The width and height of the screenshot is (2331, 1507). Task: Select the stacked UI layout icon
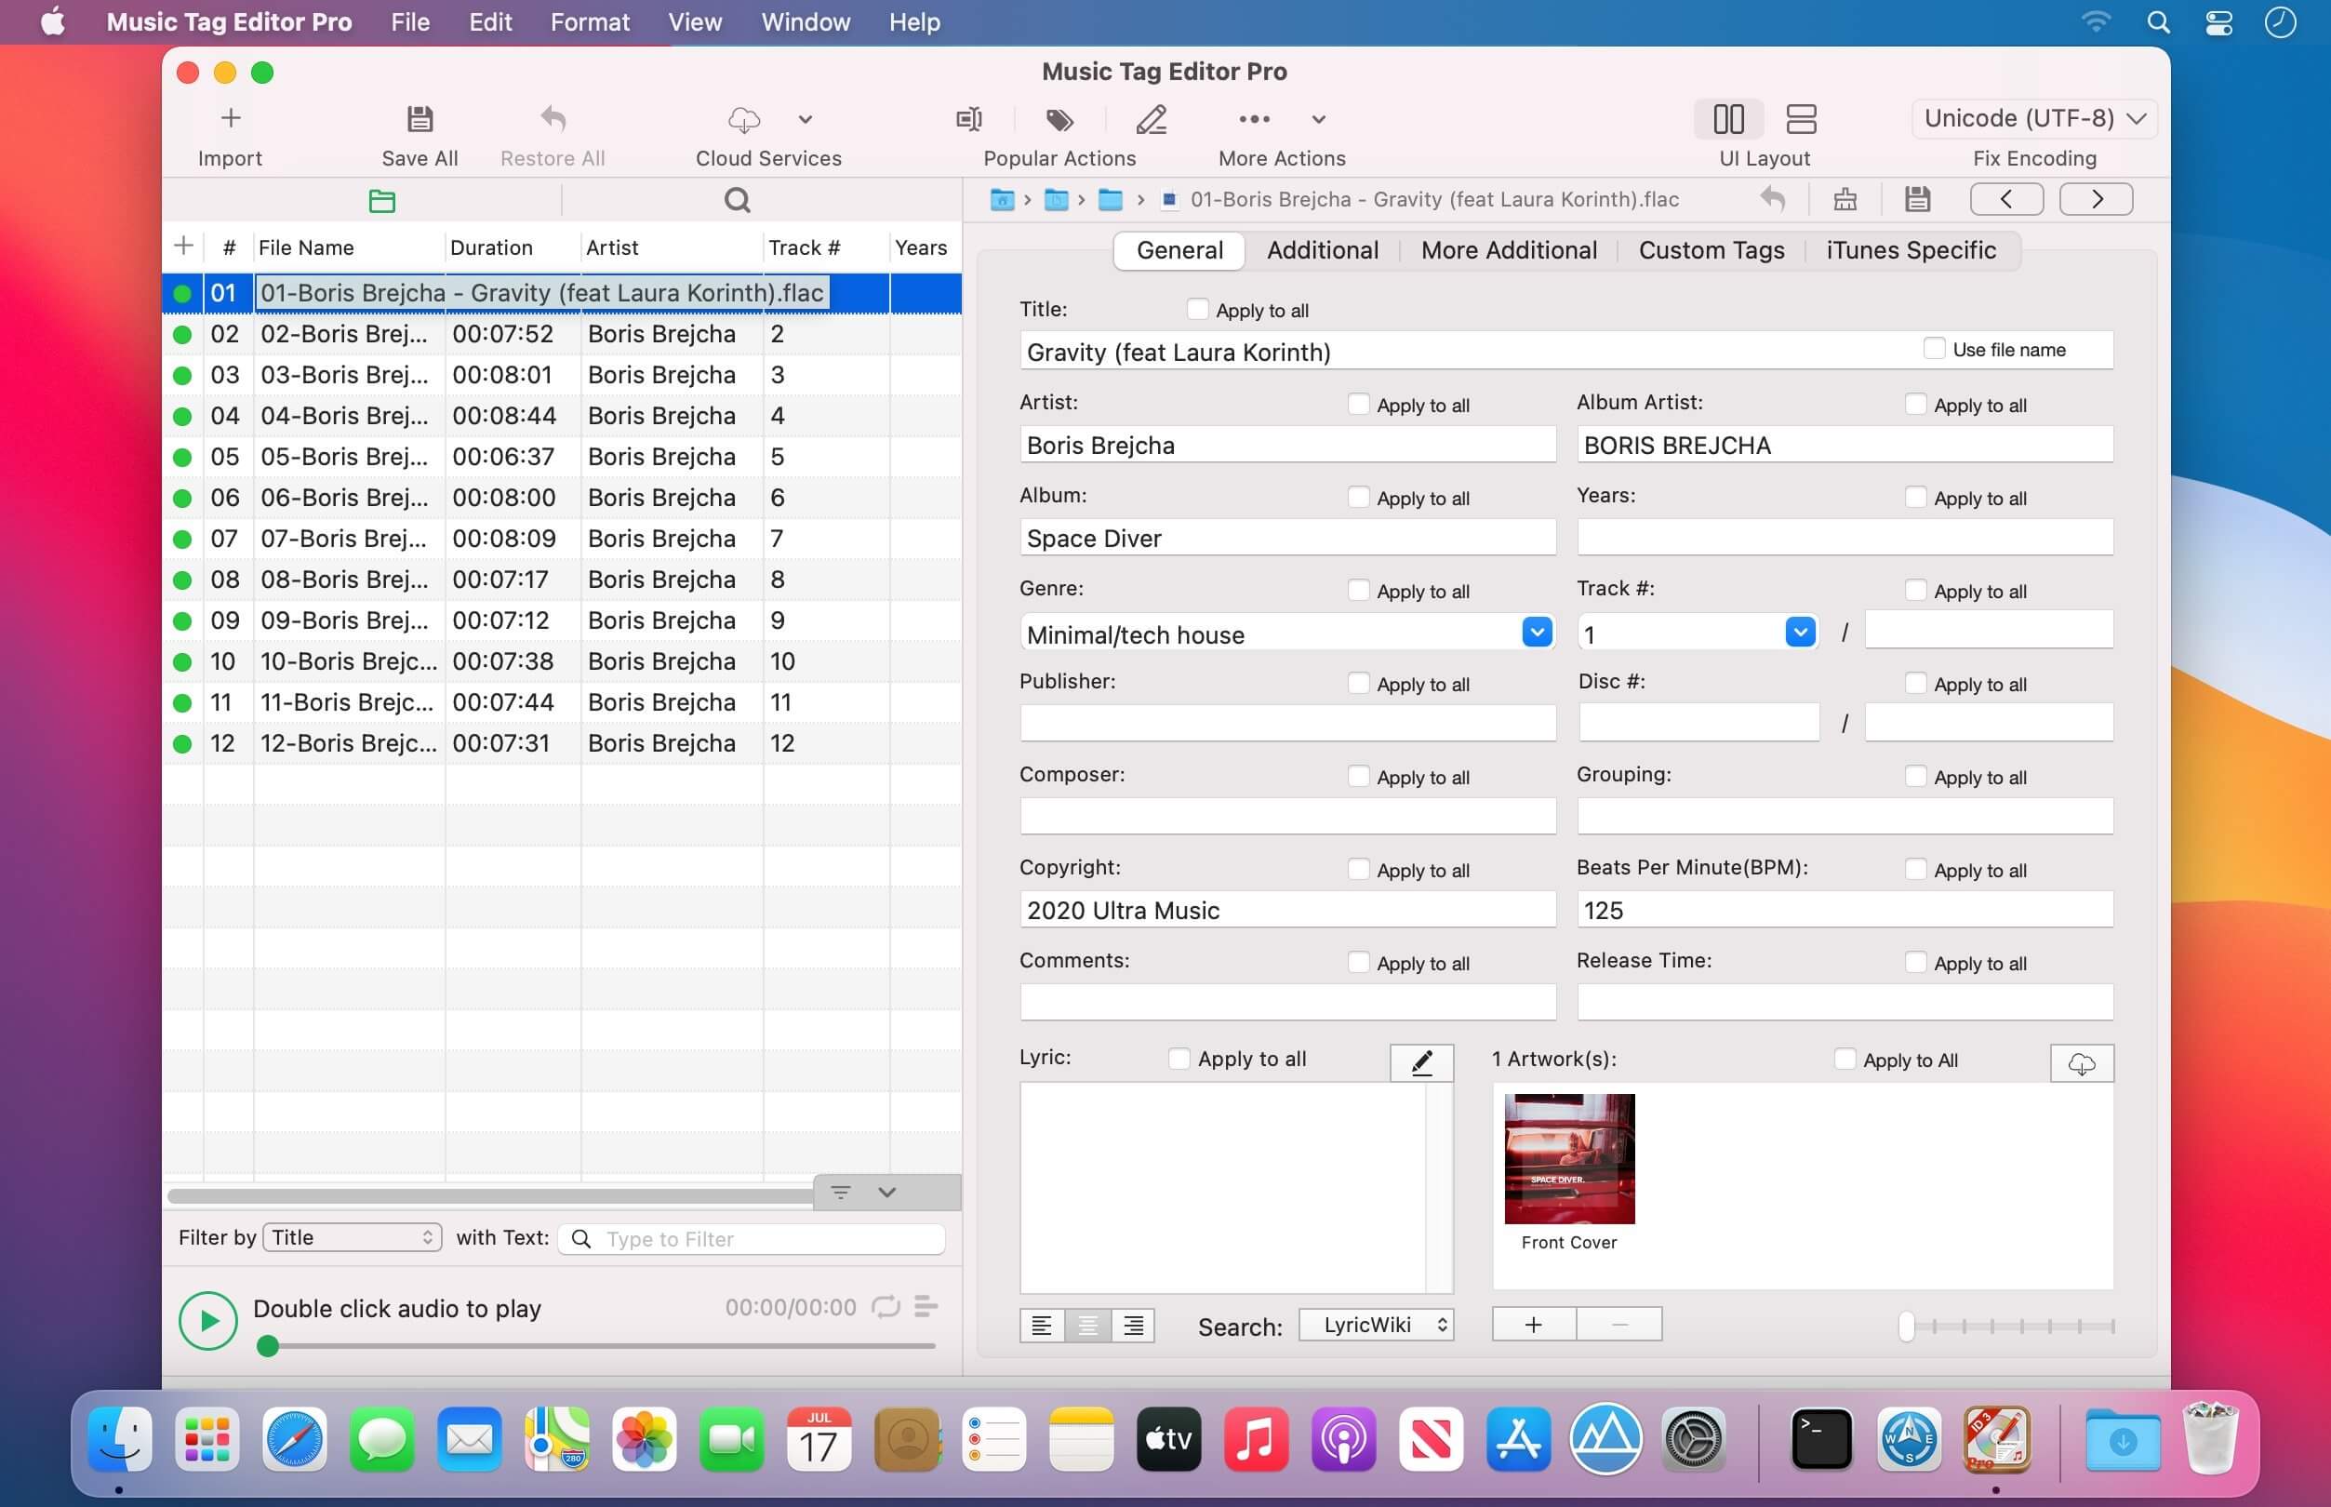(1801, 119)
